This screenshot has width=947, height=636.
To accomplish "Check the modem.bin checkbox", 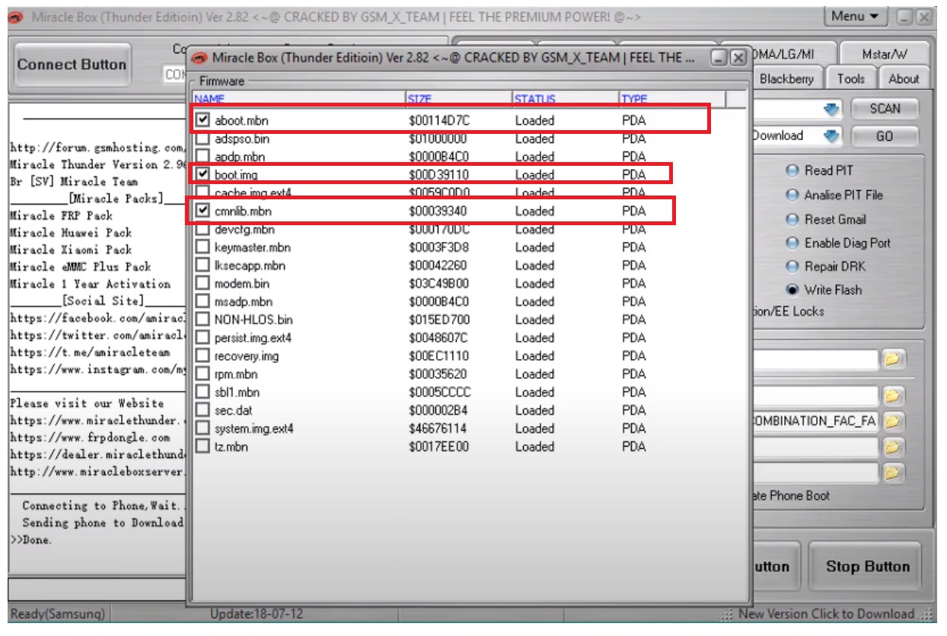I will click(x=202, y=283).
